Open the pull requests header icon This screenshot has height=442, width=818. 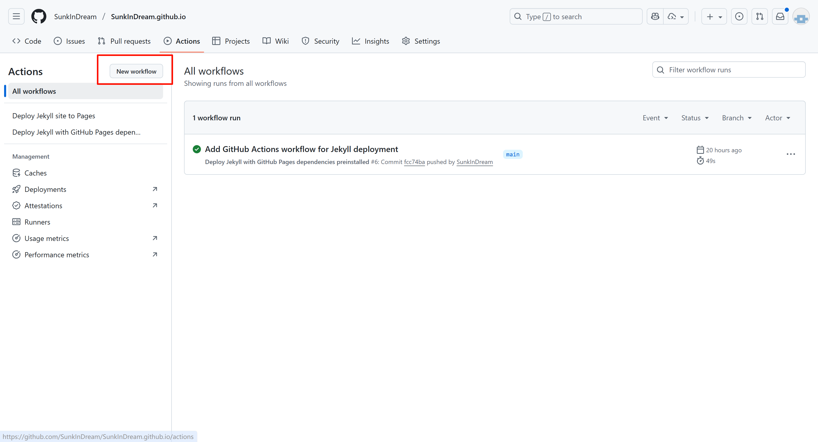click(759, 17)
